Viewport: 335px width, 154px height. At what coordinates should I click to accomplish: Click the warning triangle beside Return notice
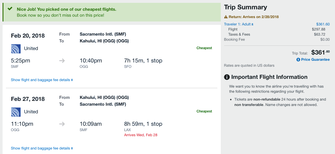click(x=226, y=17)
